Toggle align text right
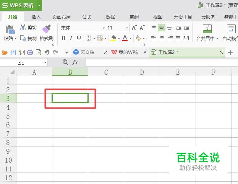 pos(170,38)
